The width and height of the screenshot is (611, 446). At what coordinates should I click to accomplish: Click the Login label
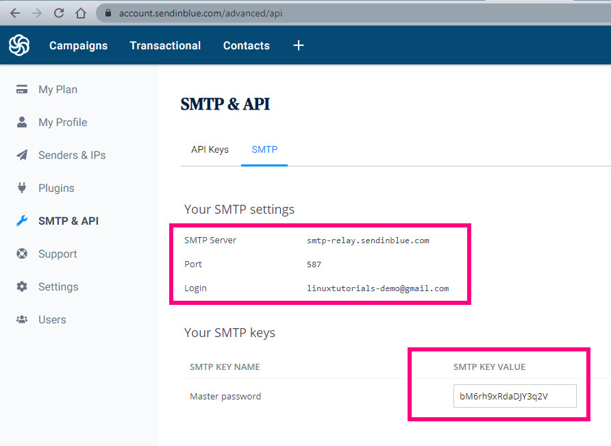tap(195, 288)
